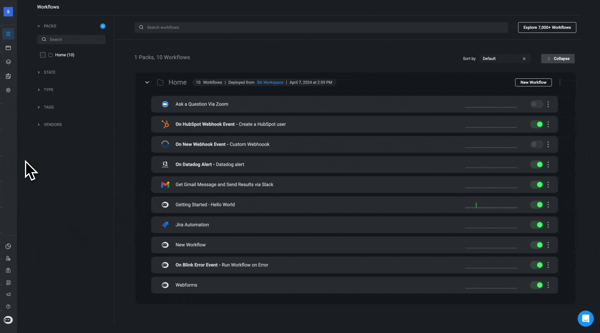Check the Home (10) pack checkbox
The image size is (600, 333).
(x=43, y=55)
